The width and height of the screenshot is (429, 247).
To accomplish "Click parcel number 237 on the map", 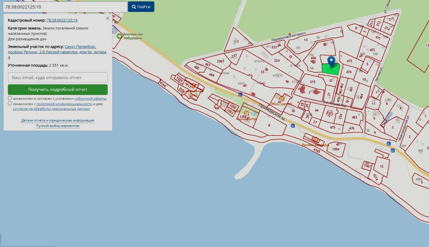I will click(234, 56).
